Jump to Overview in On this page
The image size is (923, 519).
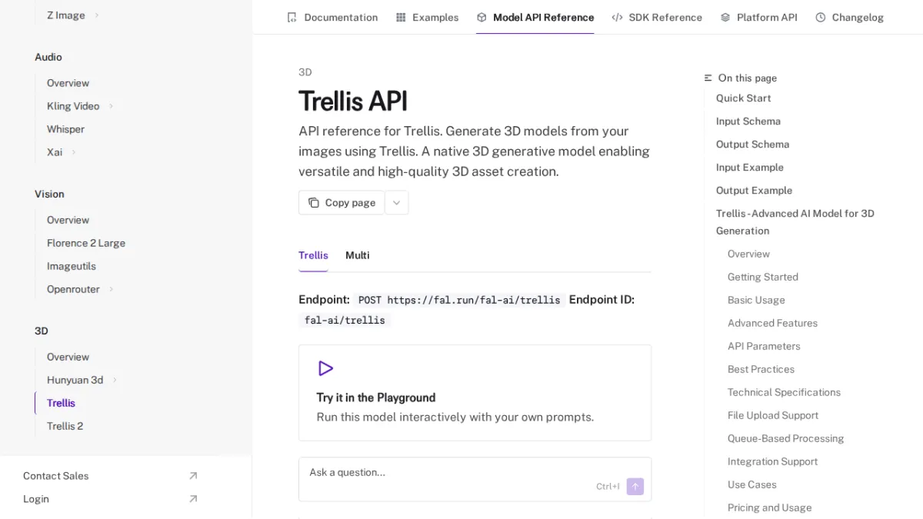click(748, 254)
